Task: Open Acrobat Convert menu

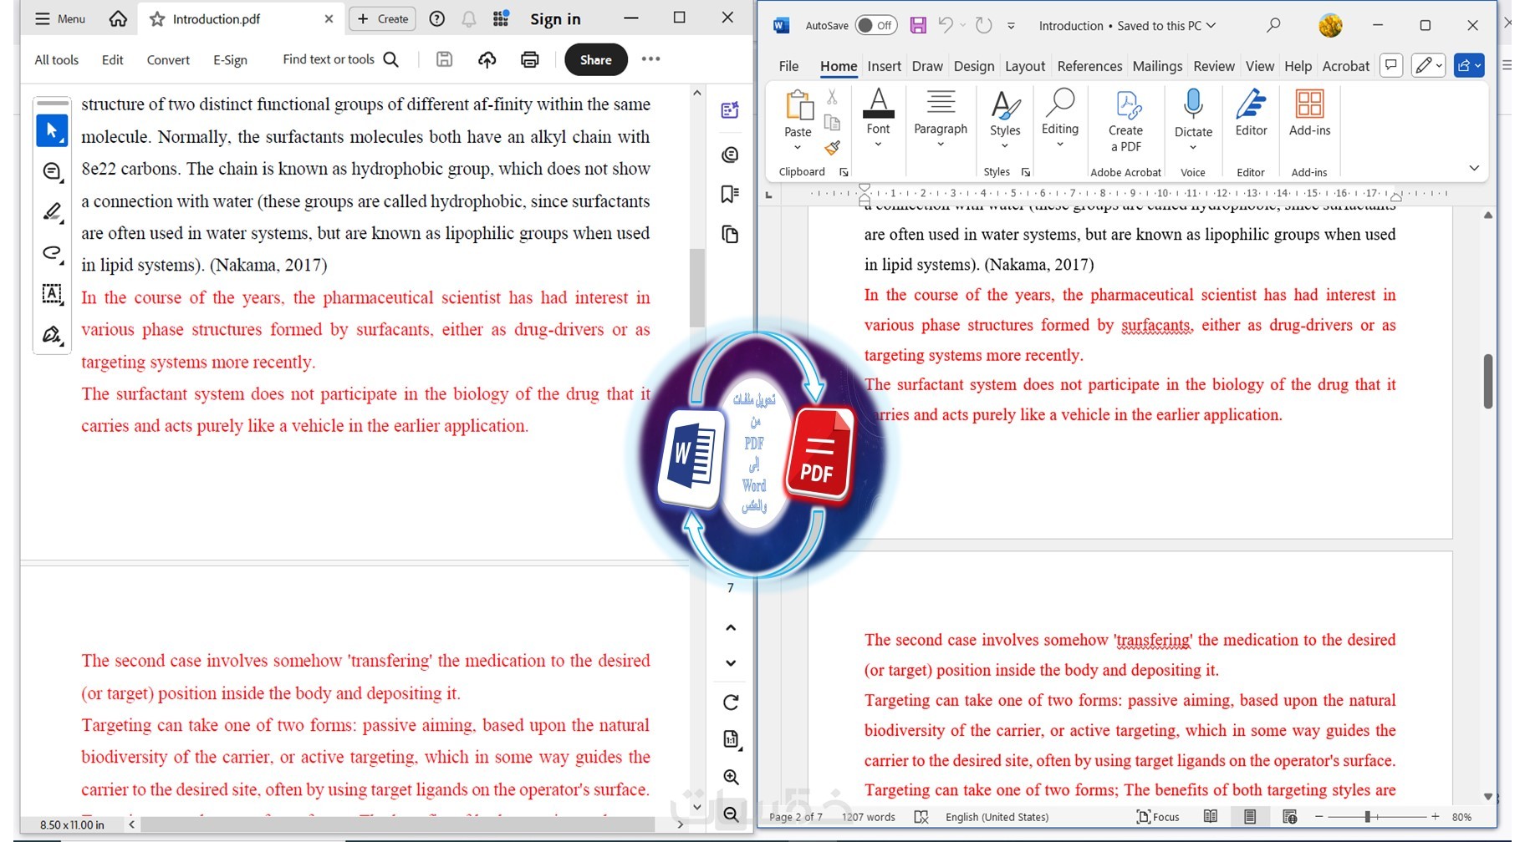Action: click(x=168, y=60)
